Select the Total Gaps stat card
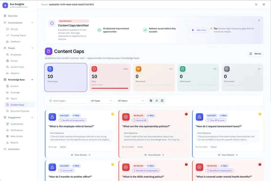The image size is (271, 181). [x=66, y=77]
